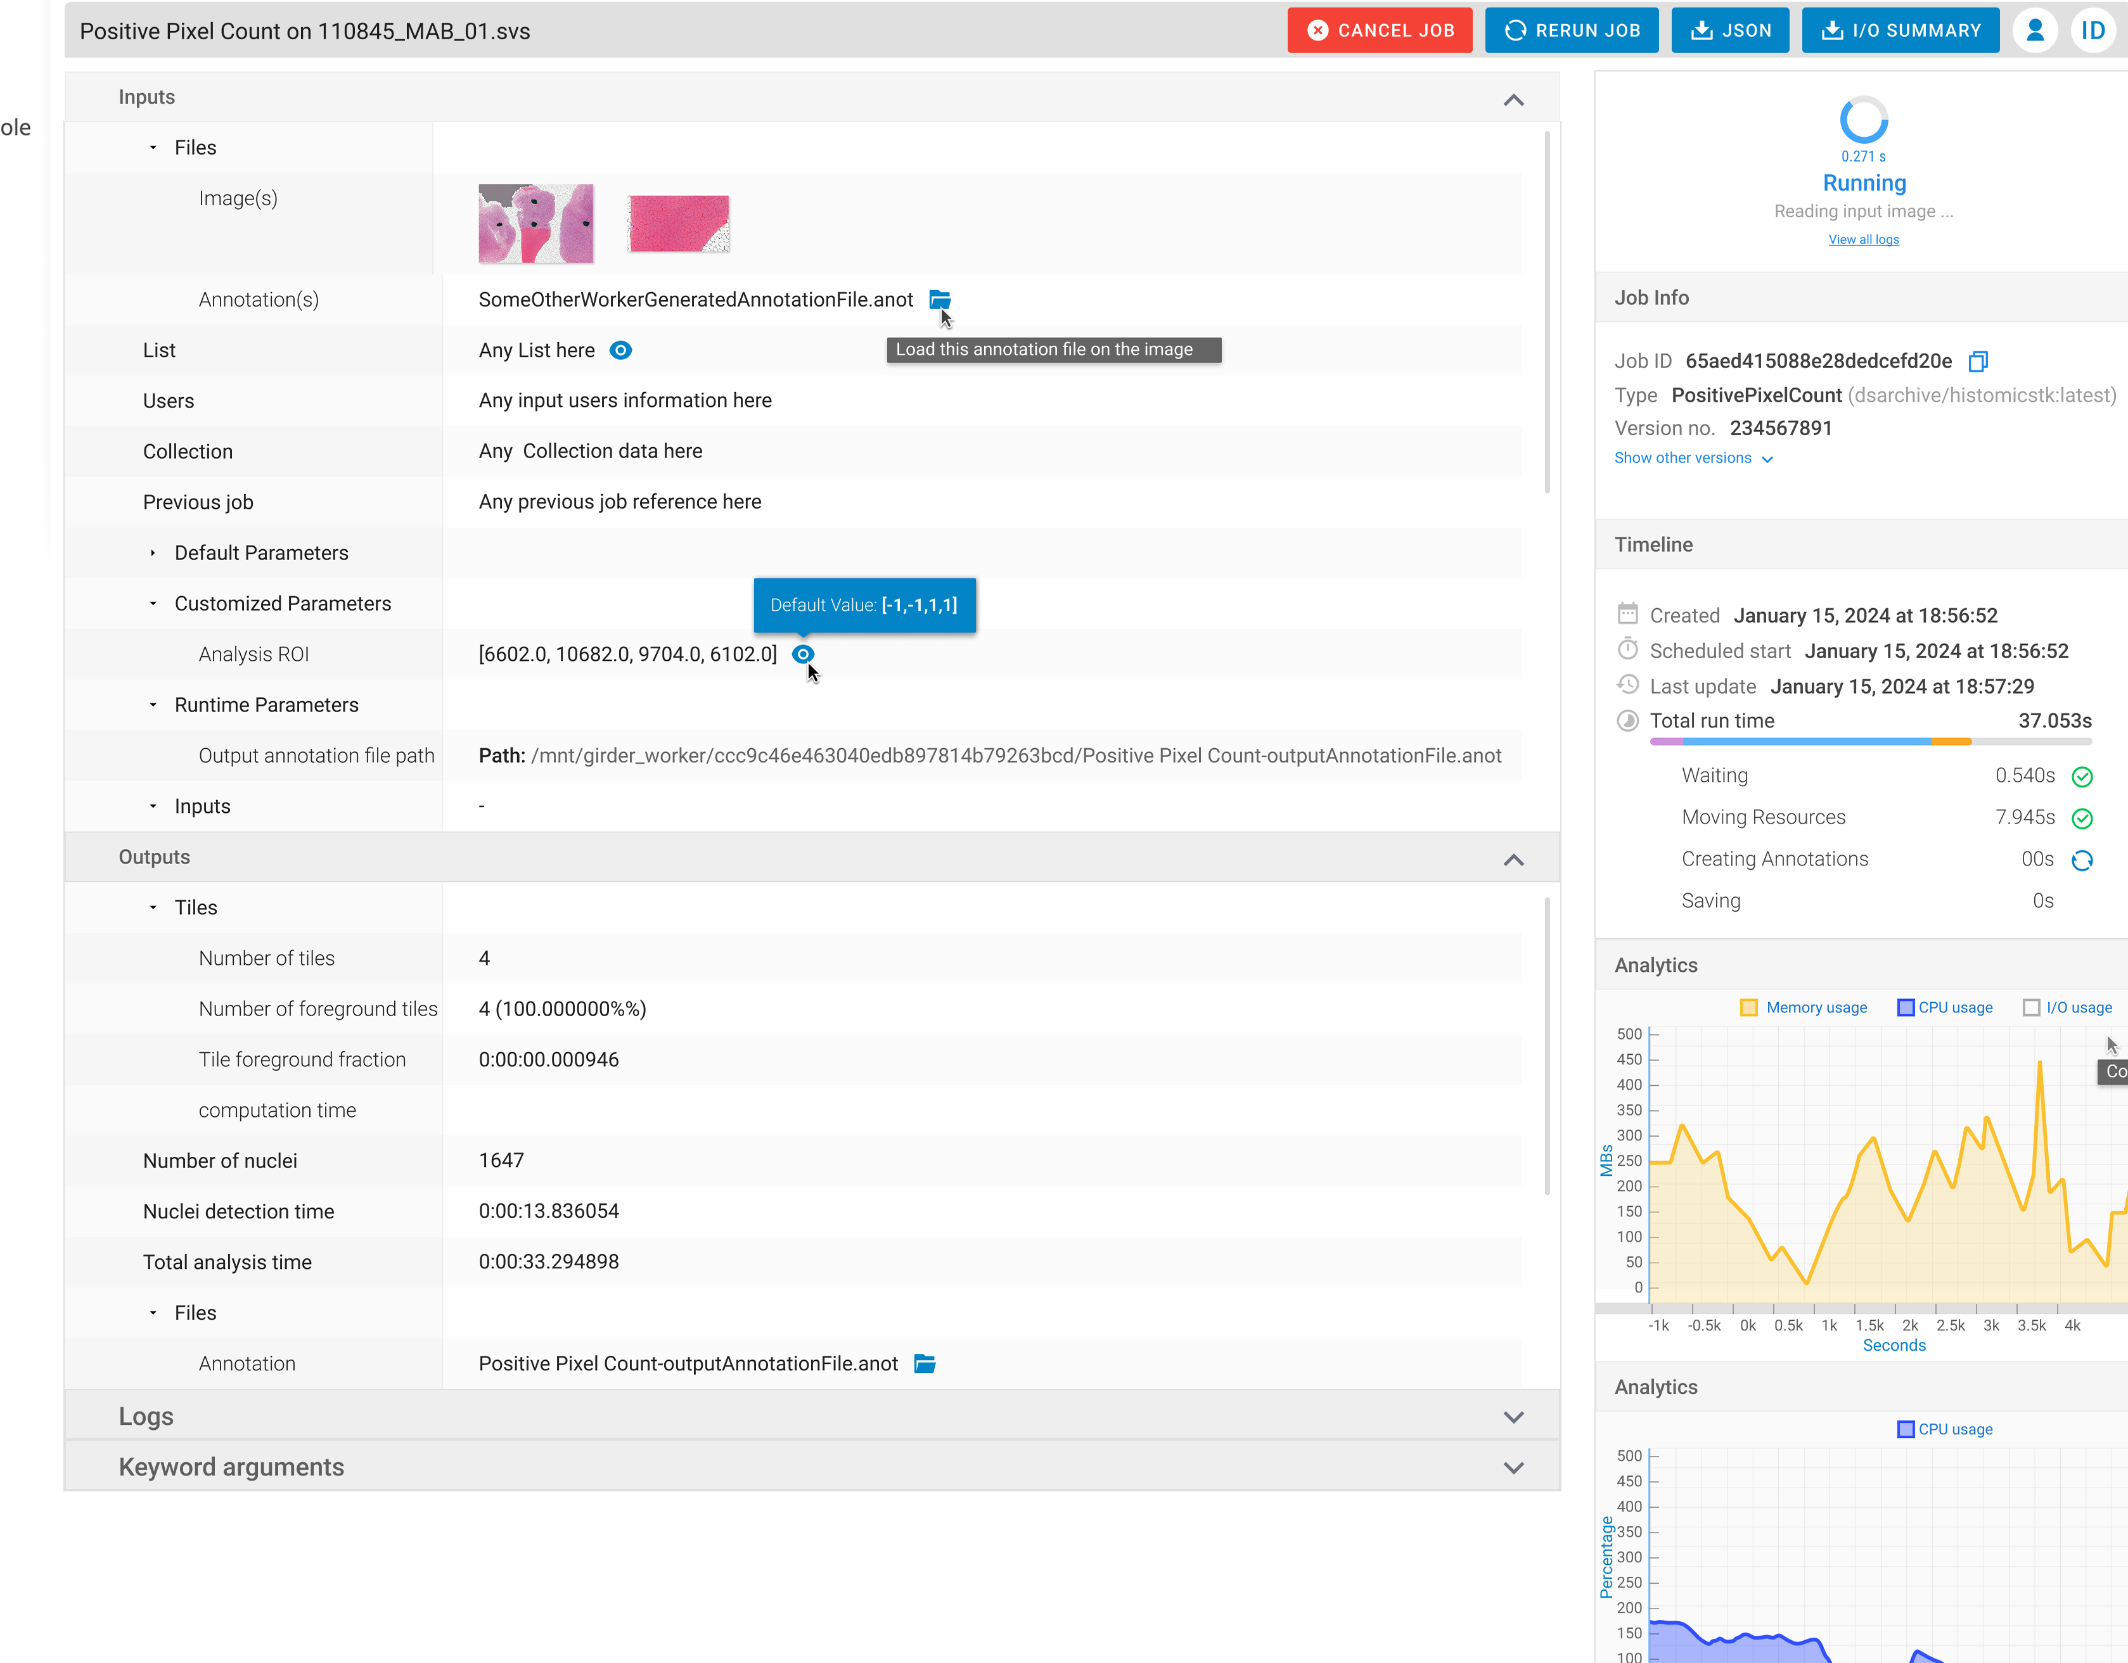Viewport: 2128px width, 1663px height.
Task: Load SomeOtherWorkerGeneratedAnnotationFile.anot via folder icon
Action: click(939, 299)
